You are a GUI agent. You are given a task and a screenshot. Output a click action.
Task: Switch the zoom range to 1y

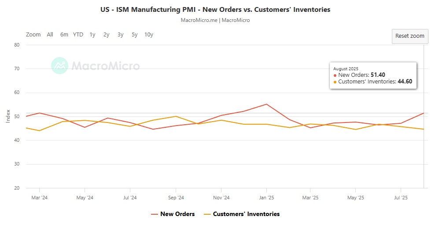click(x=92, y=35)
